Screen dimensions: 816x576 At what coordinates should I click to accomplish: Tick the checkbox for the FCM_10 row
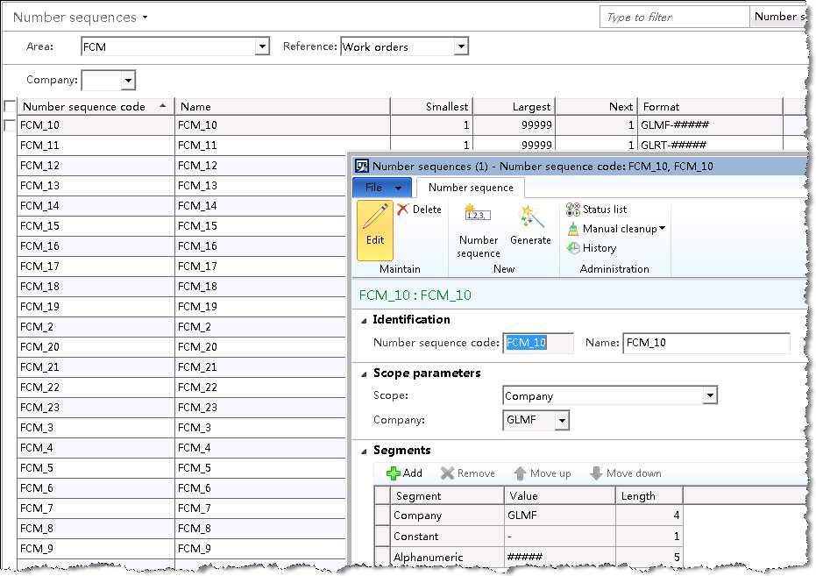coord(10,124)
